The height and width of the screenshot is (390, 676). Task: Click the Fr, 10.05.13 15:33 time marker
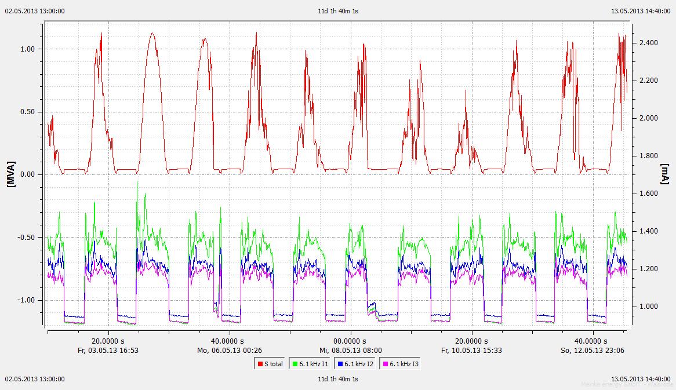click(471, 350)
